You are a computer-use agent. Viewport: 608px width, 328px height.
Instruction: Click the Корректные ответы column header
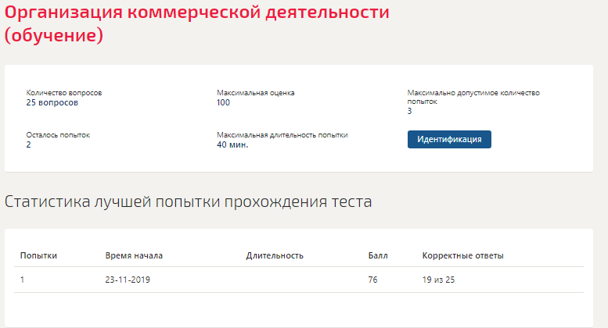pyautogui.click(x=462, y=255)
